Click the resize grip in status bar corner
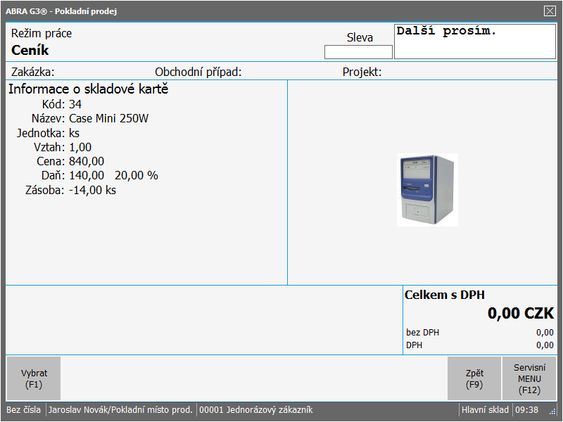The image size is (563, 422). 552,412
